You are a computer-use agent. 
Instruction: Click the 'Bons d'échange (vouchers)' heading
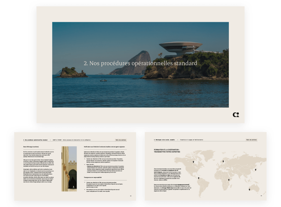(x=31, y=147)
